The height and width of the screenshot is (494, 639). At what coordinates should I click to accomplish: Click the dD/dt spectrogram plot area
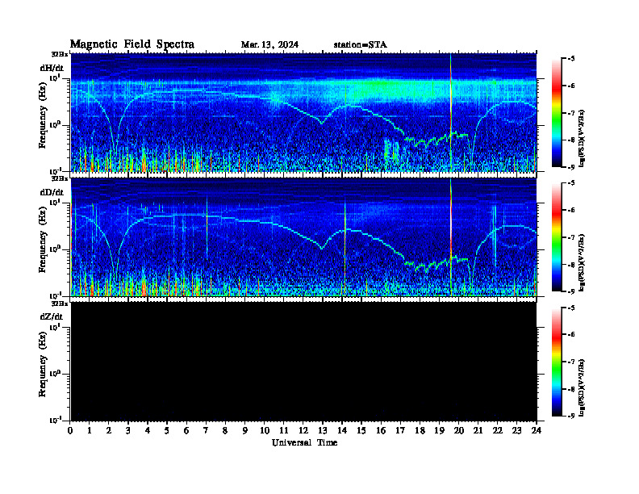303,237
